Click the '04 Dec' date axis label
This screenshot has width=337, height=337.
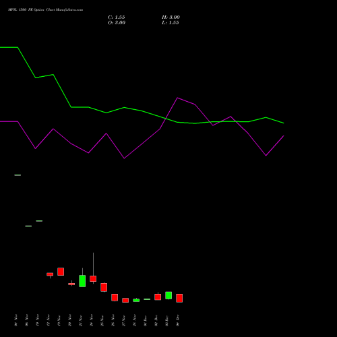coord(178,320)
